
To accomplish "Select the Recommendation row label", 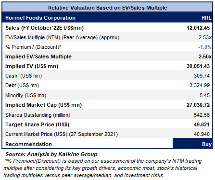I will (28, 144).
